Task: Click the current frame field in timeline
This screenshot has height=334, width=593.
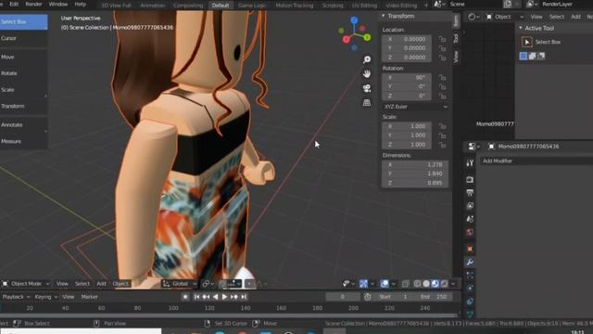Action: (x=342, y=297)
